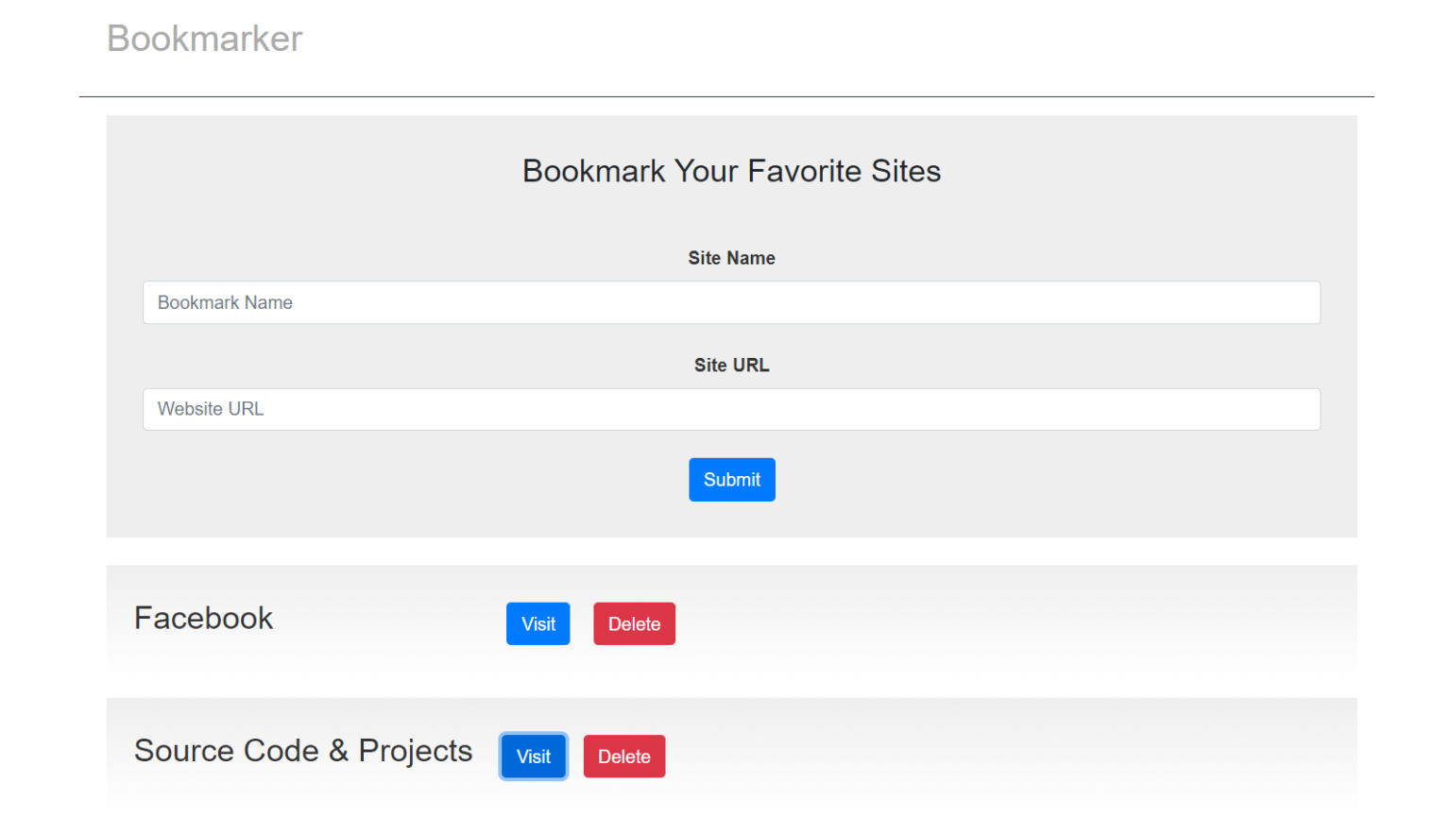Click the red Delete button for Facebook
This screenshot has height=834, width=1451.
click(x=634, y=623)
